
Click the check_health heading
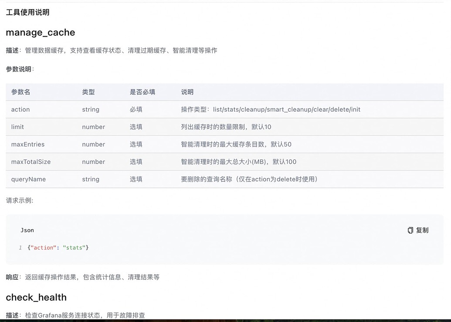(36, 298)
